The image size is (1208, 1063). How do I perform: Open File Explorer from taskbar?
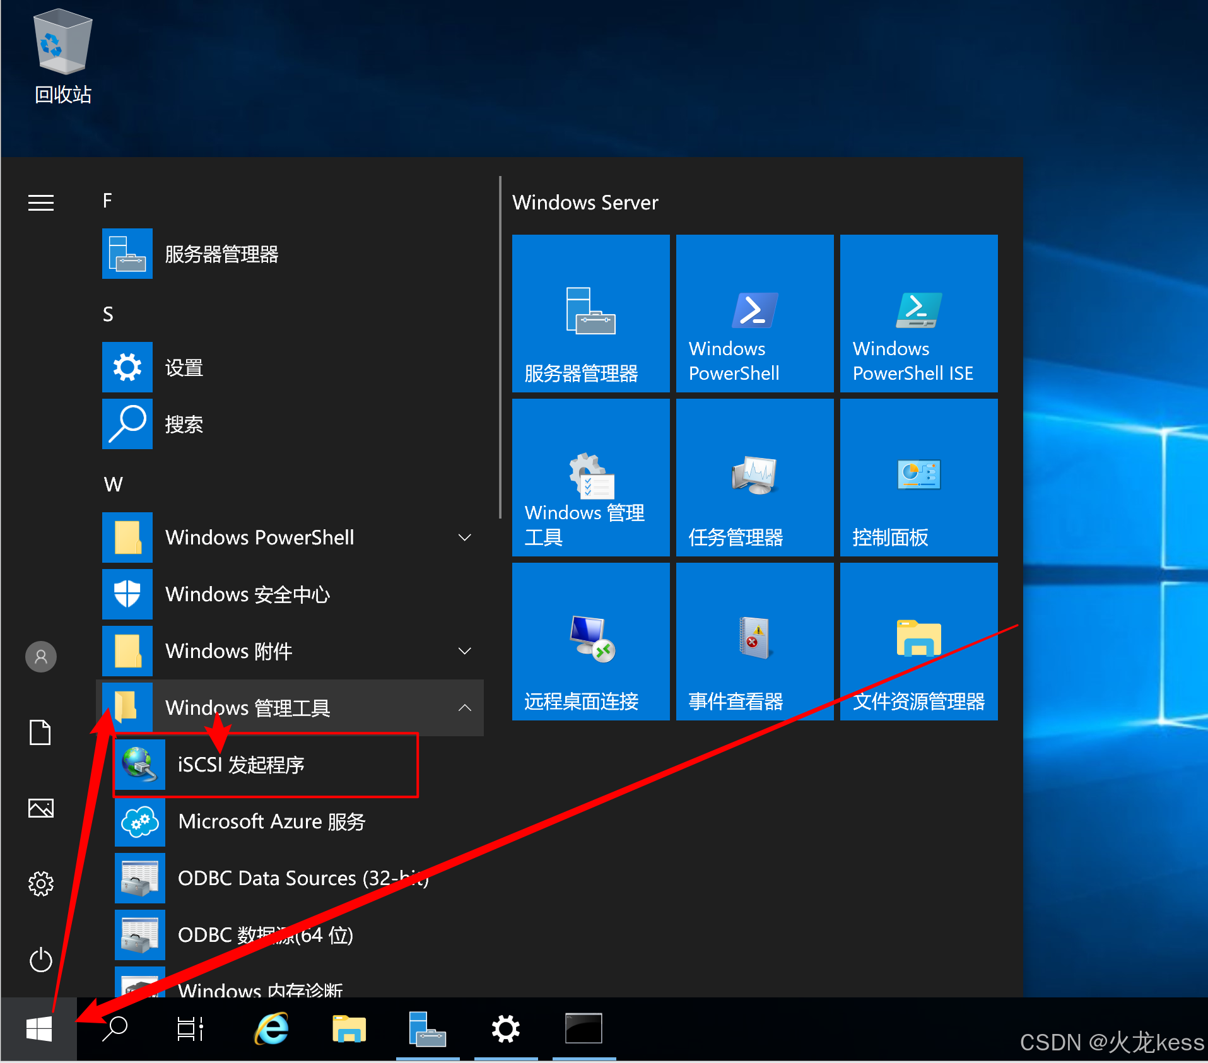[349, 1029]
